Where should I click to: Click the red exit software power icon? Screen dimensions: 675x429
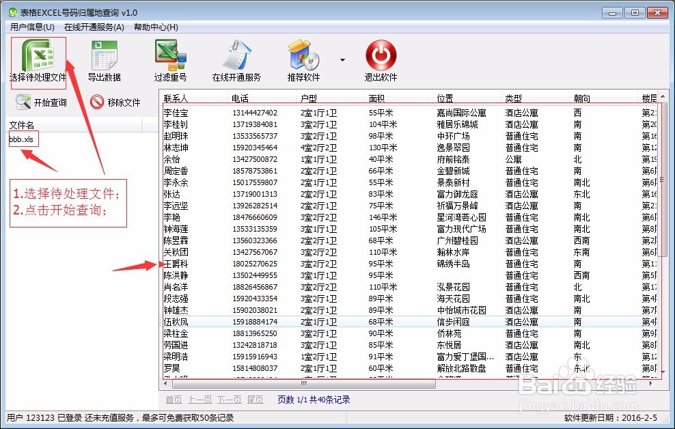381,55
